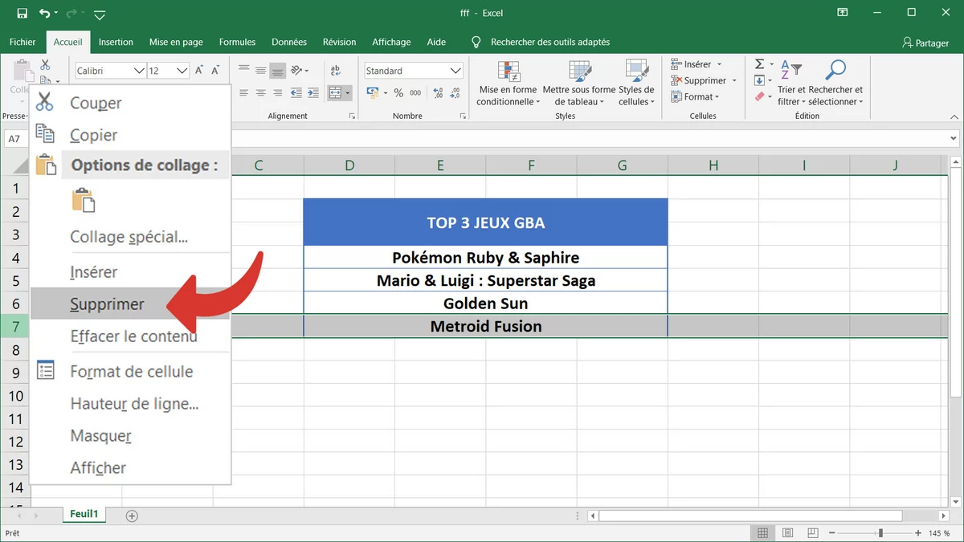Center text horizontally icon in ribbon

point(260,93)
